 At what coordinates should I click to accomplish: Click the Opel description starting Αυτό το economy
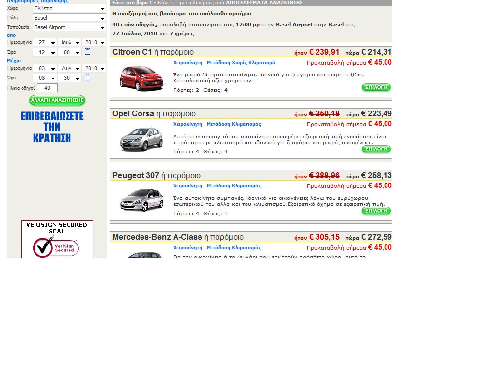pos(279,140)
